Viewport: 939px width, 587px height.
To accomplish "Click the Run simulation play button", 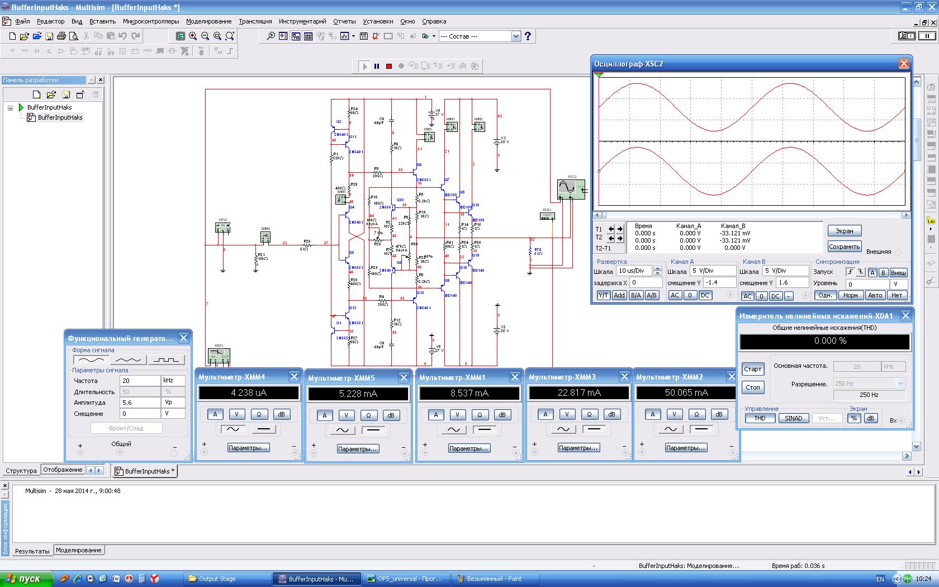I will point(364,66).
